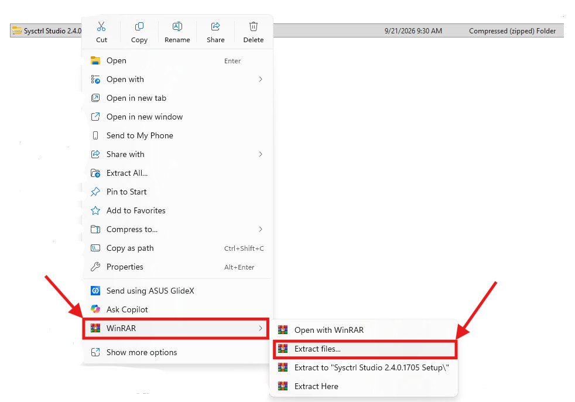
Task: Select Extract to "Sysctrl Studio 2.4.0.1705 Setup\"
Action: point(365,367)
